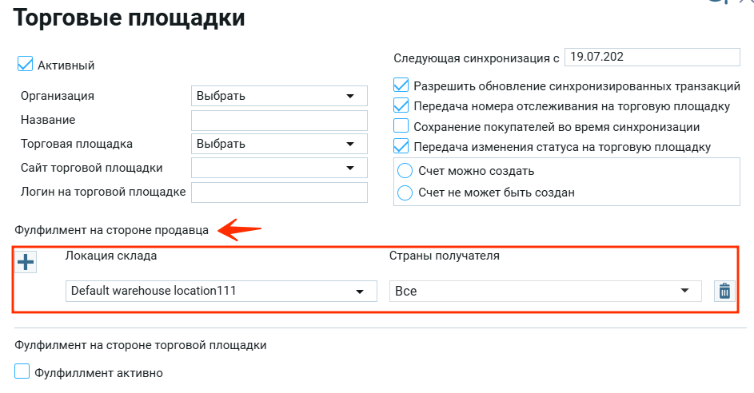Expand the Торговая площадка dropdown

[279, 144]
